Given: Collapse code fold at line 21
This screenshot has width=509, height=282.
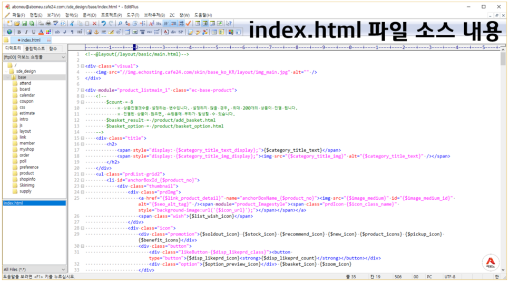Looking at the screenshot, I should click(82, 174).
